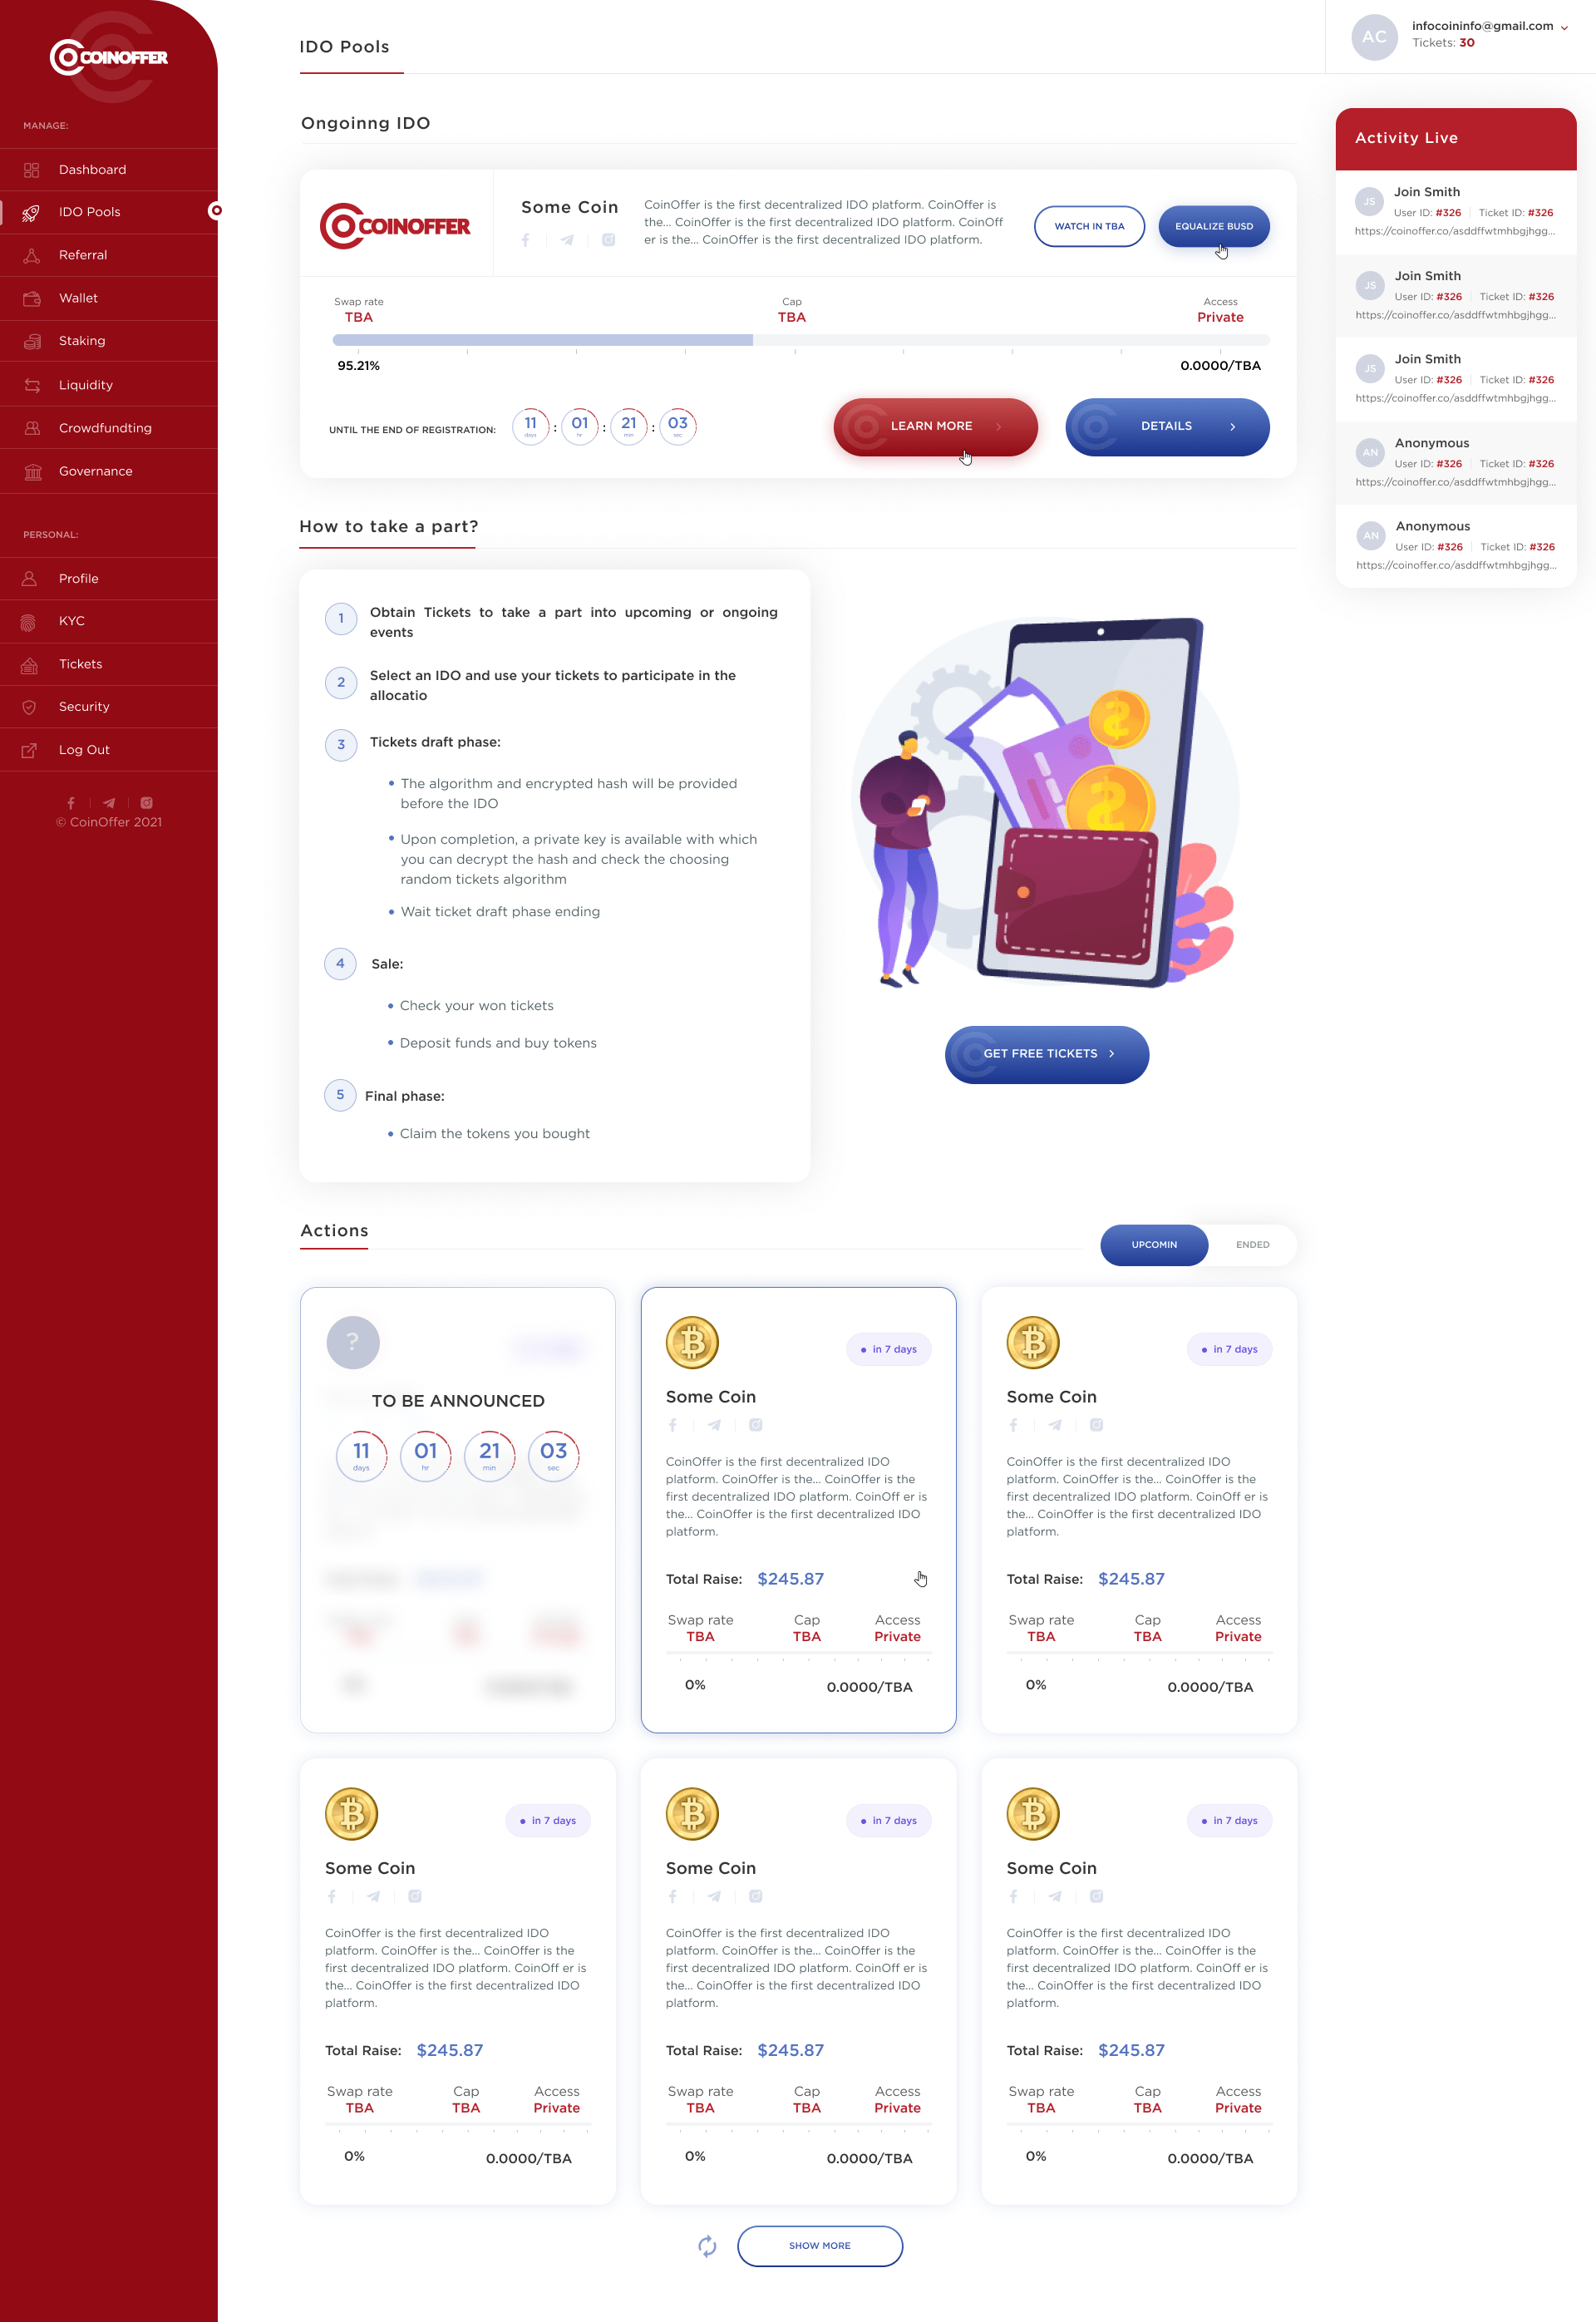1596x2322 pixels.
Task: Select the KYC menu item
Action: tap(74, 619)
